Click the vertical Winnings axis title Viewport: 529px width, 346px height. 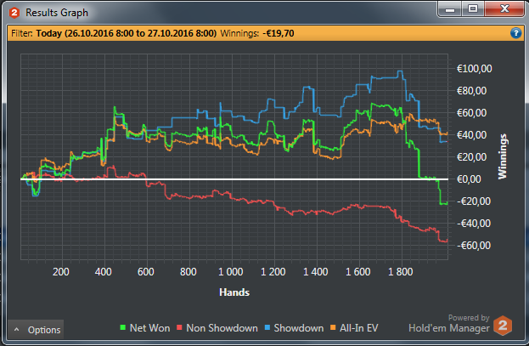(x=503, y=156)
